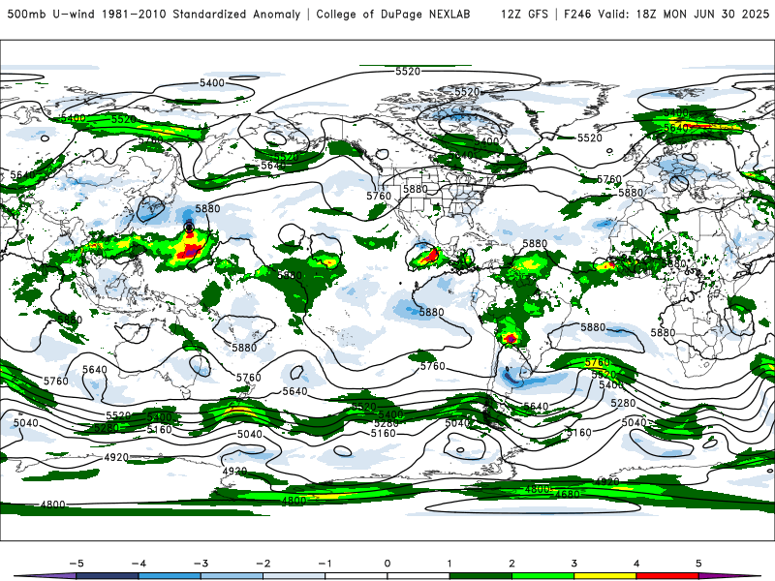Click the '12Z GFS' model run label
Viewport: 775px width, 581px height.
[x=524, y=14]
